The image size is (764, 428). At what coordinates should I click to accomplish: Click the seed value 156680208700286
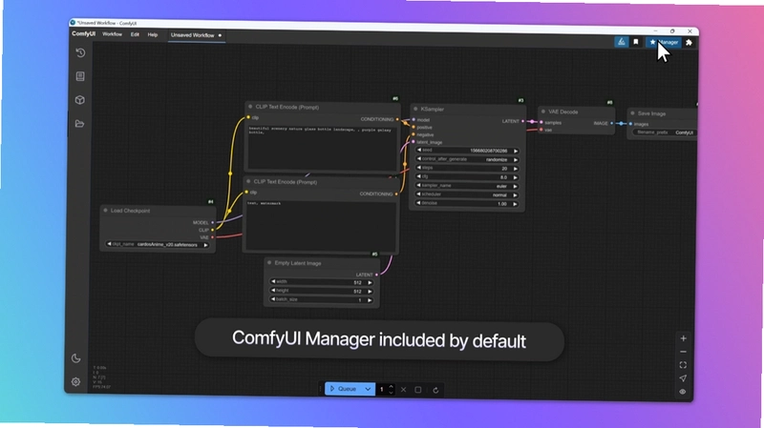pyautogui.click(x=488, y=152)
